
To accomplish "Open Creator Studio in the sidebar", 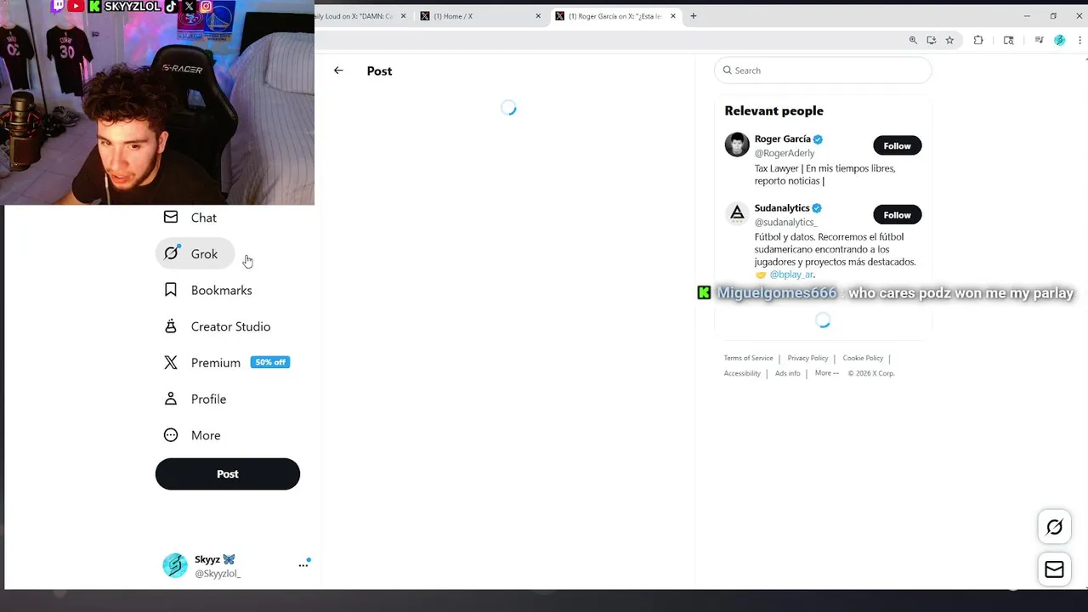I will (x=217, y=326).
